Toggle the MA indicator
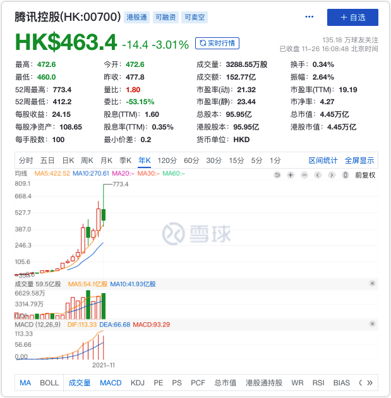 [x=25, y=382]
